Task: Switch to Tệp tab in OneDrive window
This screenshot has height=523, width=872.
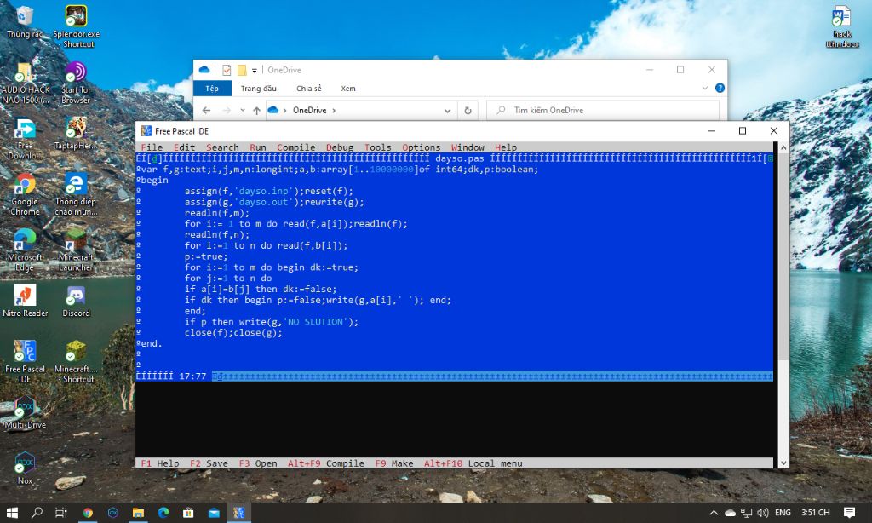Action: (212, 89)
